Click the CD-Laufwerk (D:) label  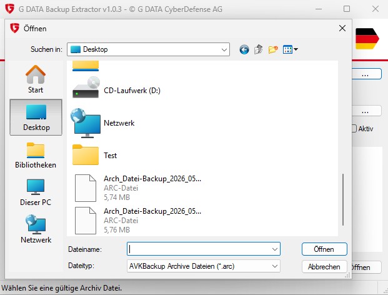click(x=132, y=91)
